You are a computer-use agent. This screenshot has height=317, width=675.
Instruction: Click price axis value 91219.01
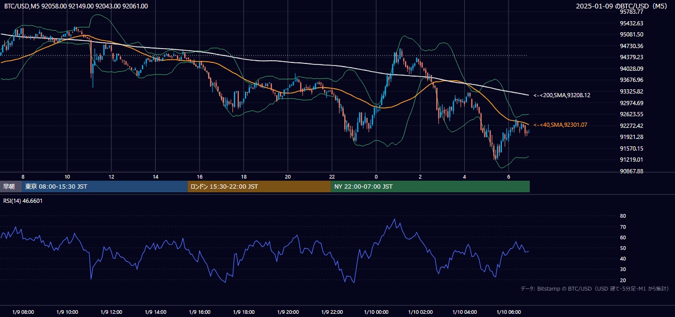632,160
